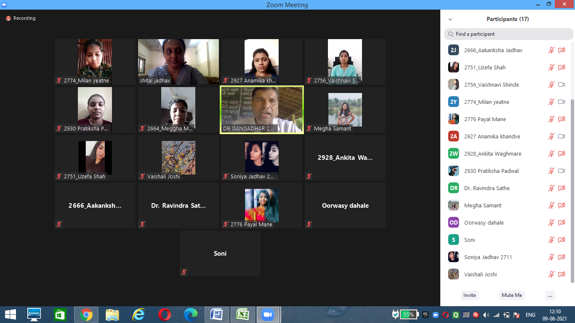
Task: Select Vaishali Joshi in participants list
Action: point(480,274)
